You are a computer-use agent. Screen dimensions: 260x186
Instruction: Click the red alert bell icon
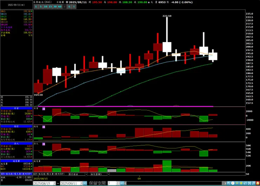[258, 183]
